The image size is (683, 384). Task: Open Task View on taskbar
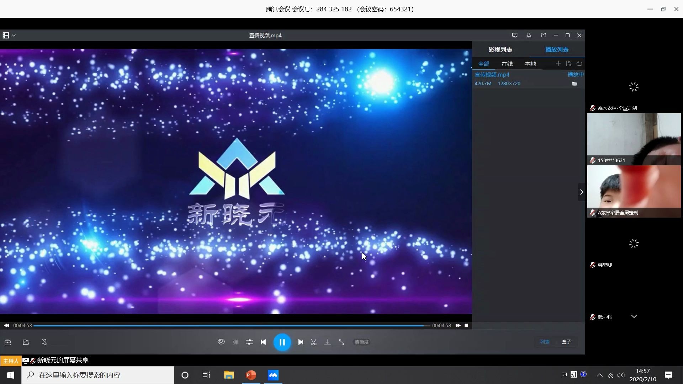coord(206,375)
